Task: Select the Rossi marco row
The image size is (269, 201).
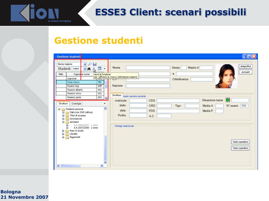Action: (80, 82)
